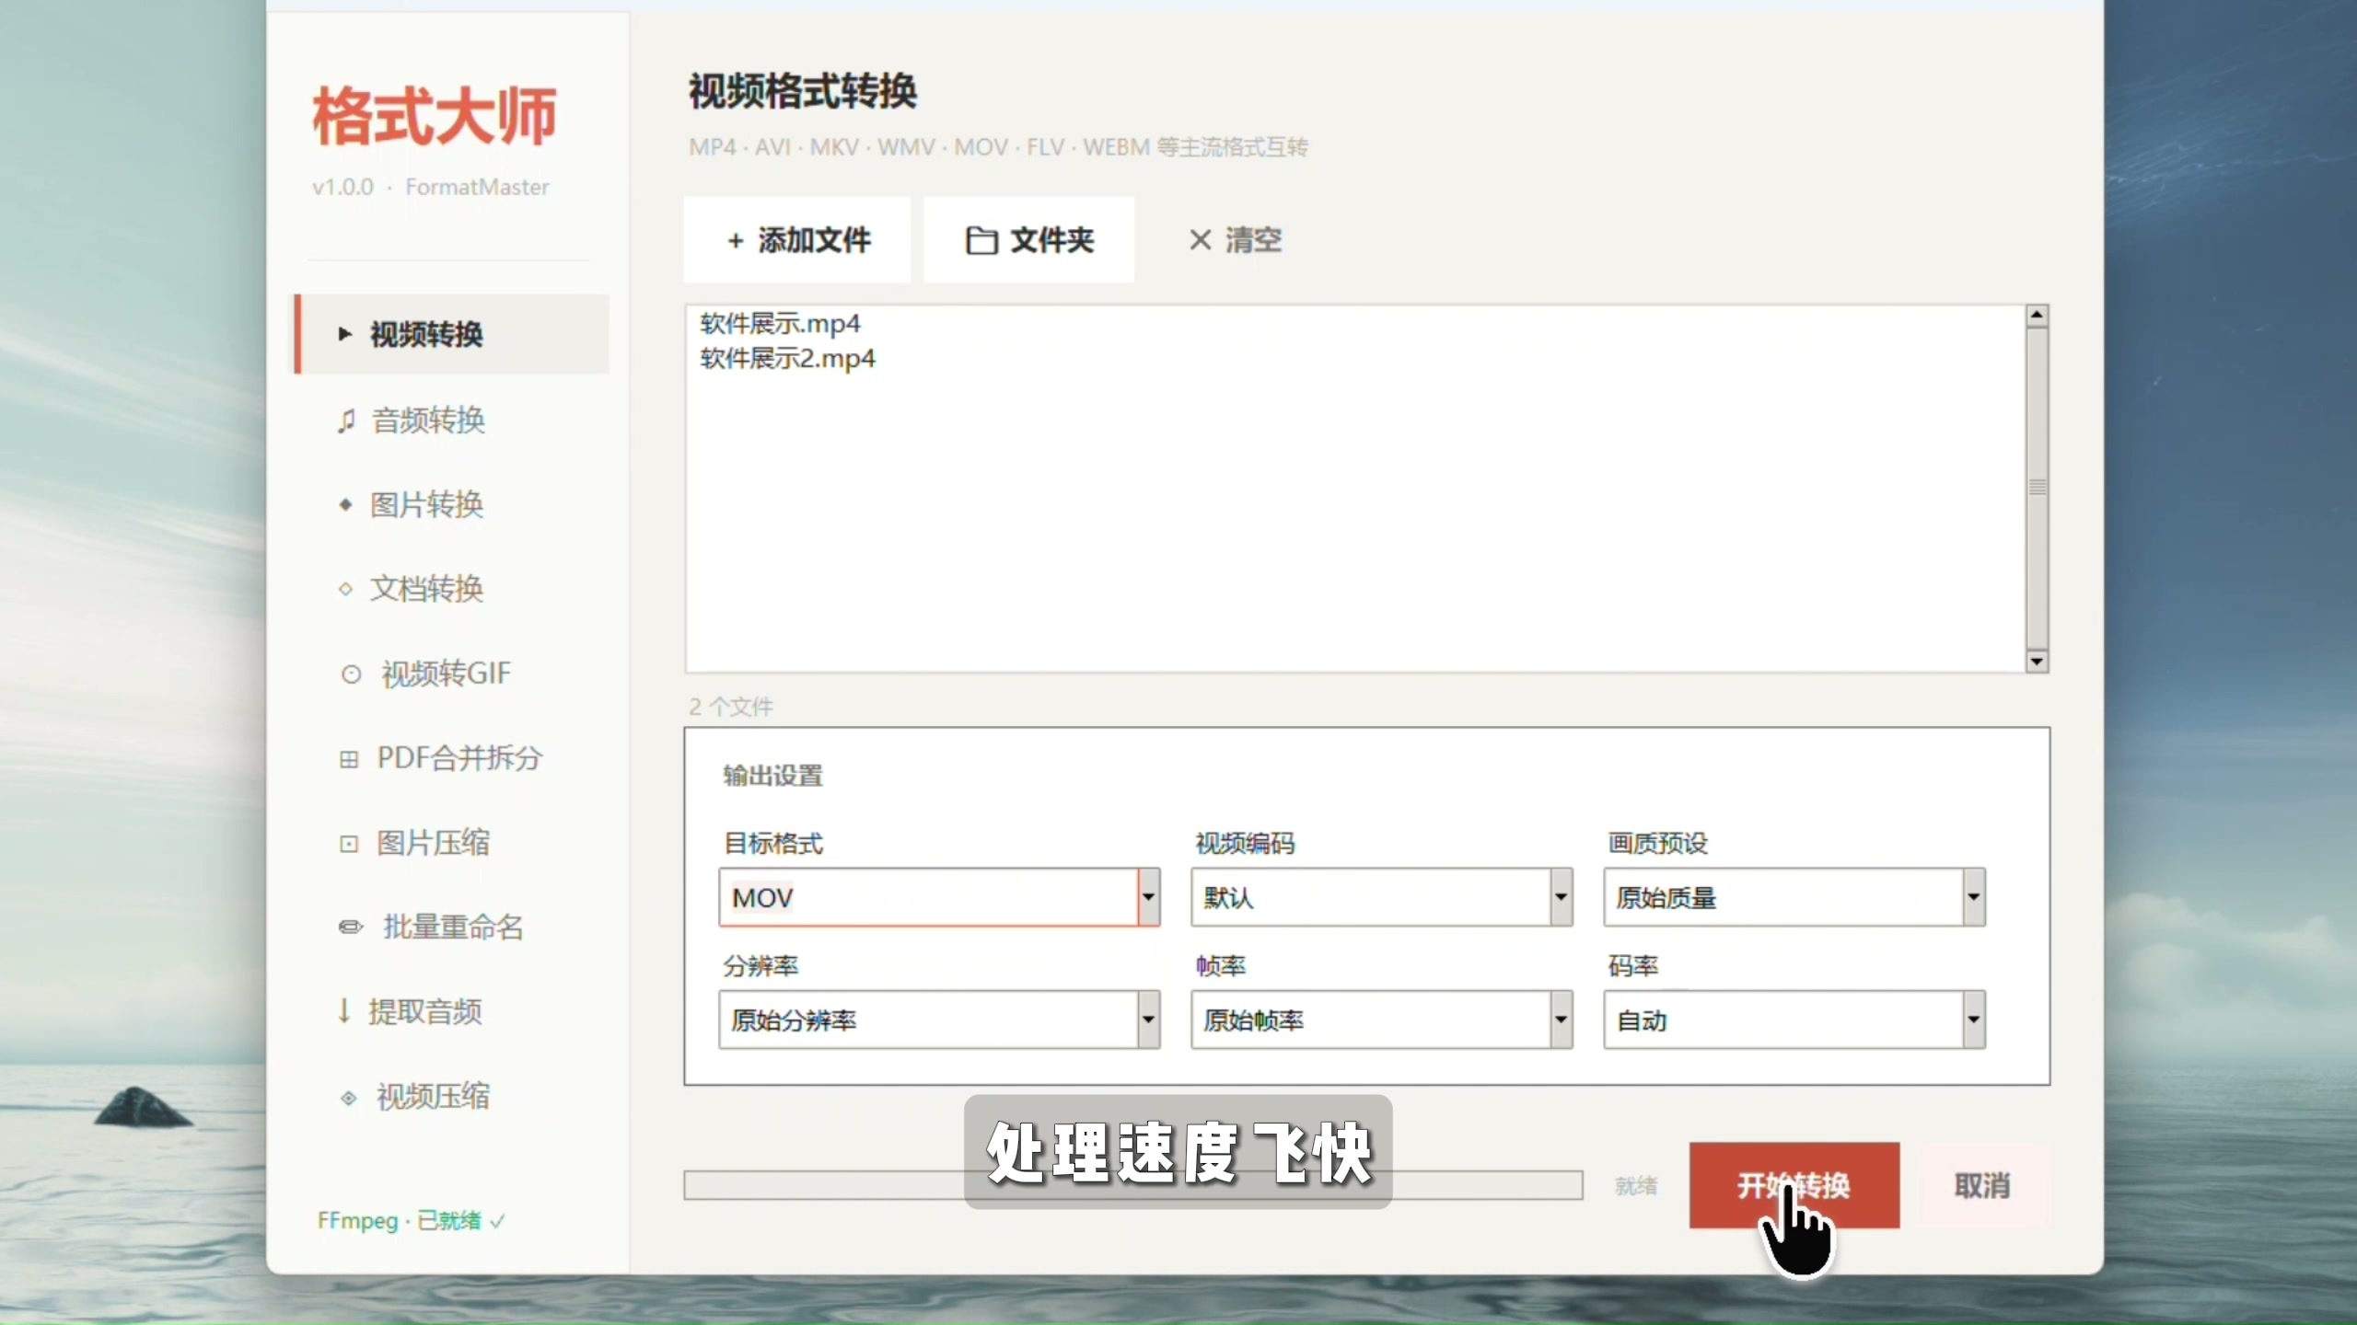Switch to 音频转换 section

click(x=451, y=421)
